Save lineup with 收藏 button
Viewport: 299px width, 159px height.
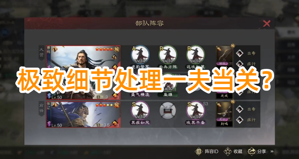pyautogui.click(x=233, y=151)
